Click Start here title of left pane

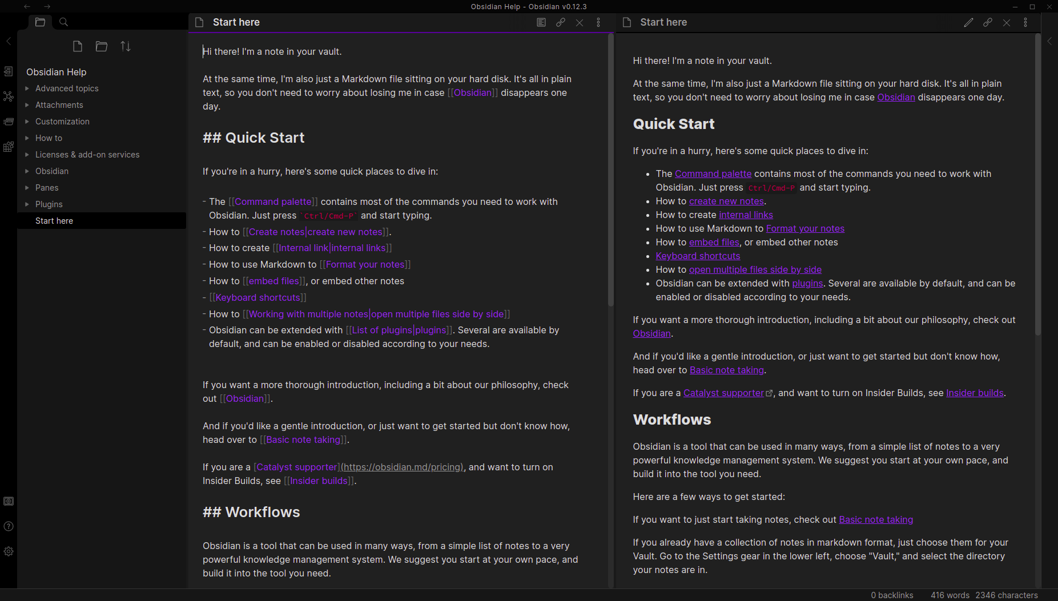236,22
